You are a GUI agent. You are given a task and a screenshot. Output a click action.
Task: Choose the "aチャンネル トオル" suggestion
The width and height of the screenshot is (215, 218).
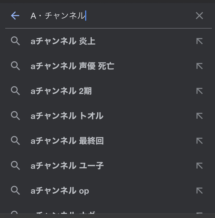(x=67, y=116)
